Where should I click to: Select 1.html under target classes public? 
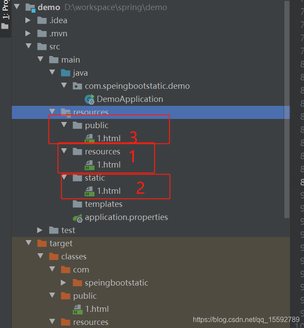click(97, 309)
